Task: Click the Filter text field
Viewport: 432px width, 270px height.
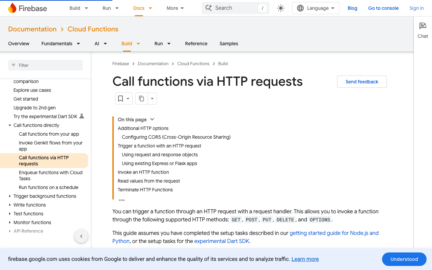Action: [x=45, y=65]
